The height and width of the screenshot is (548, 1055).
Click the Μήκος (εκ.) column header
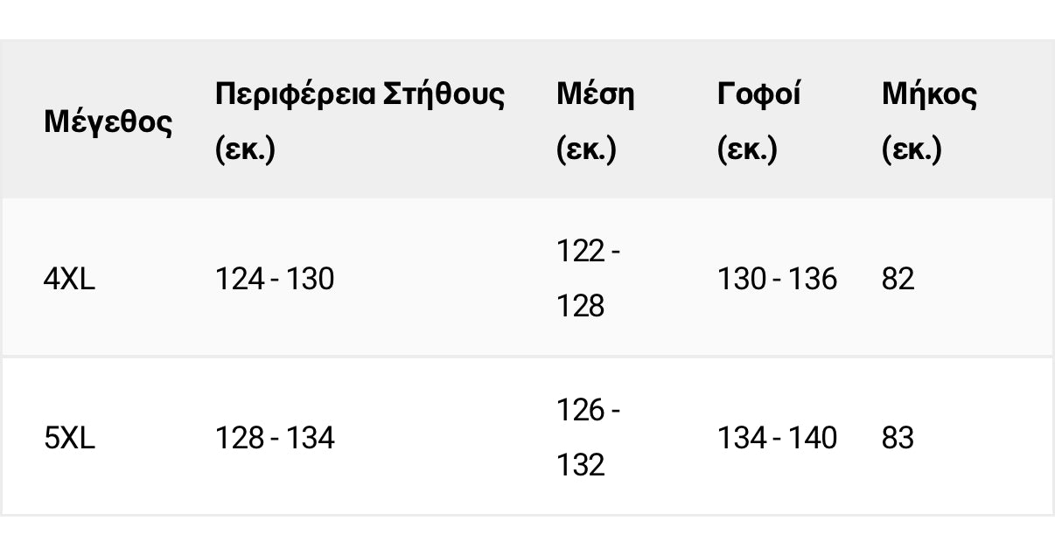(x=929, y=121)
